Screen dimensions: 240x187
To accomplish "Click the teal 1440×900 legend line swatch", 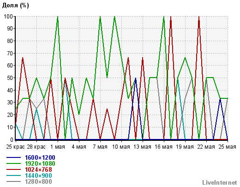I will pyautogui.click(x=13, y=175).
